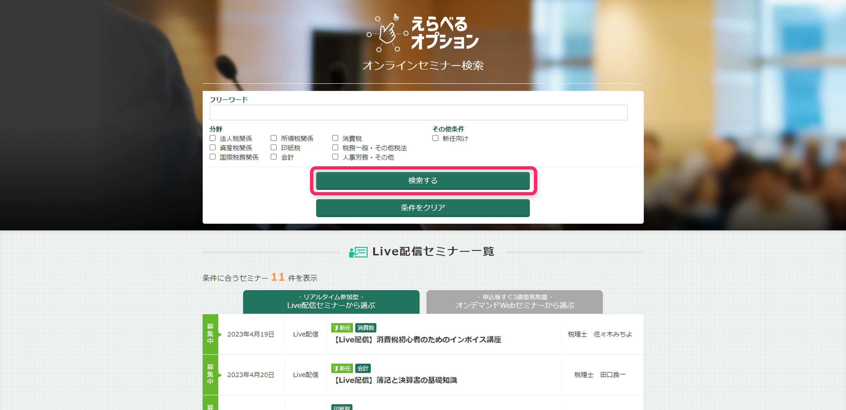Check the 税務一般・その他税法 checkbox
The width and height of the screenshot is (846, 410).
click(x=335, y=148)
